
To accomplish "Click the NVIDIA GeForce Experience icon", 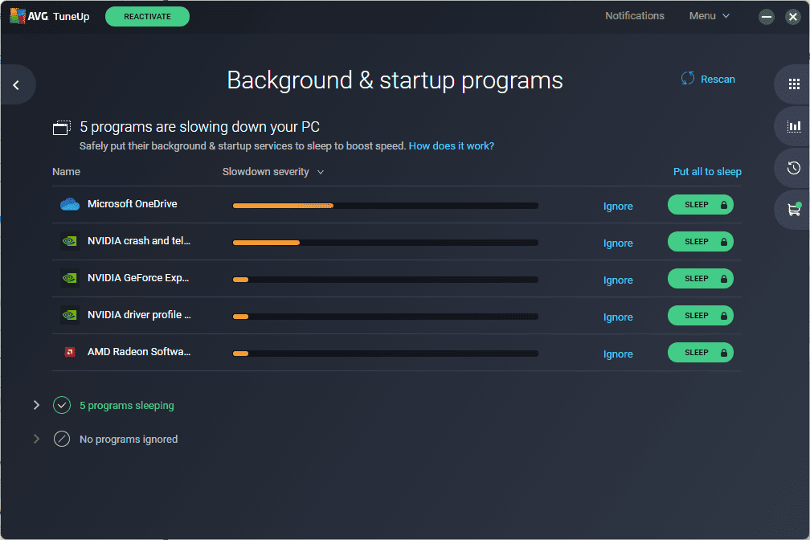I will (x=70, y=279).
